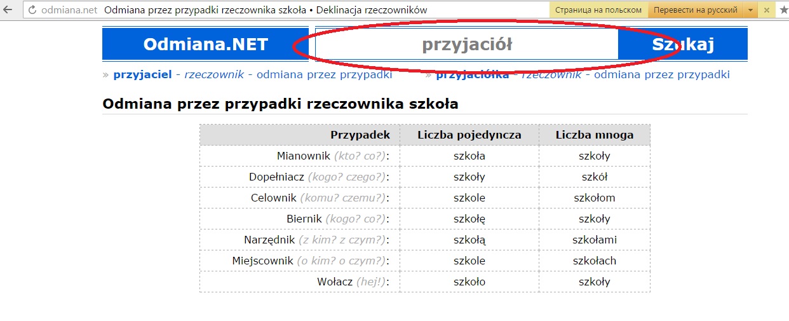Reload the page with the refresh icon

click(32, 10)
